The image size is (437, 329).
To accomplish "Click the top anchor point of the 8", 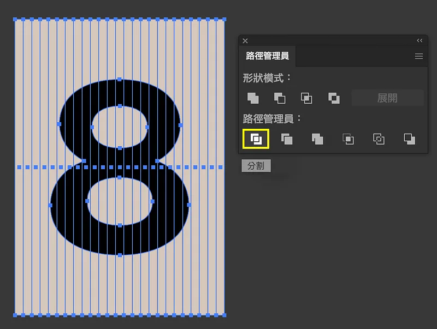I will tap(120, 79).
